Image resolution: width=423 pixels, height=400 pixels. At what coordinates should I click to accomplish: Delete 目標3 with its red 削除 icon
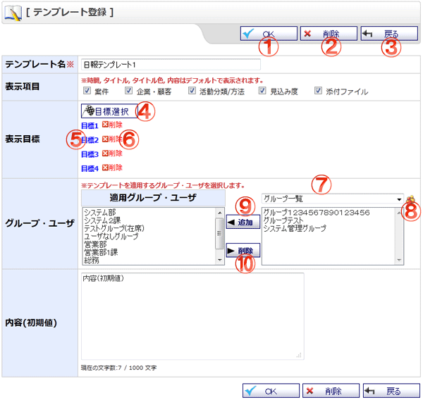pyautogui.click(x=112, y=154)
